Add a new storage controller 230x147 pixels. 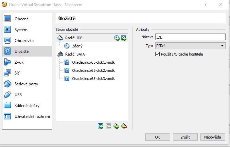pyautogui.click(x=101, y=126)
